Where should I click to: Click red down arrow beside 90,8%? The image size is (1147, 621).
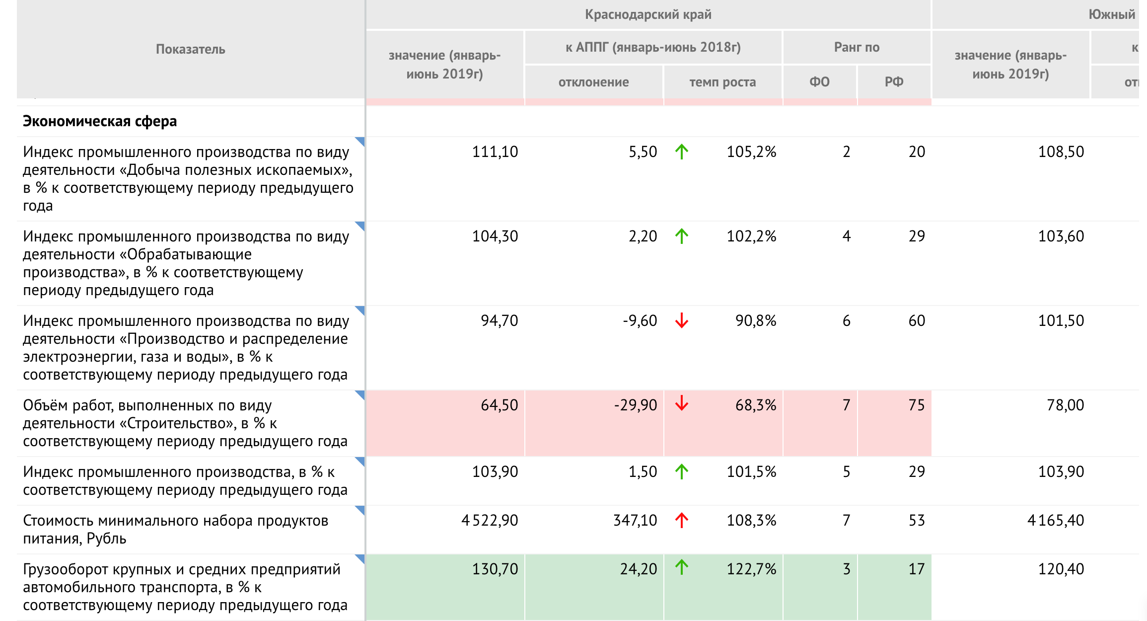coord(682,320)
